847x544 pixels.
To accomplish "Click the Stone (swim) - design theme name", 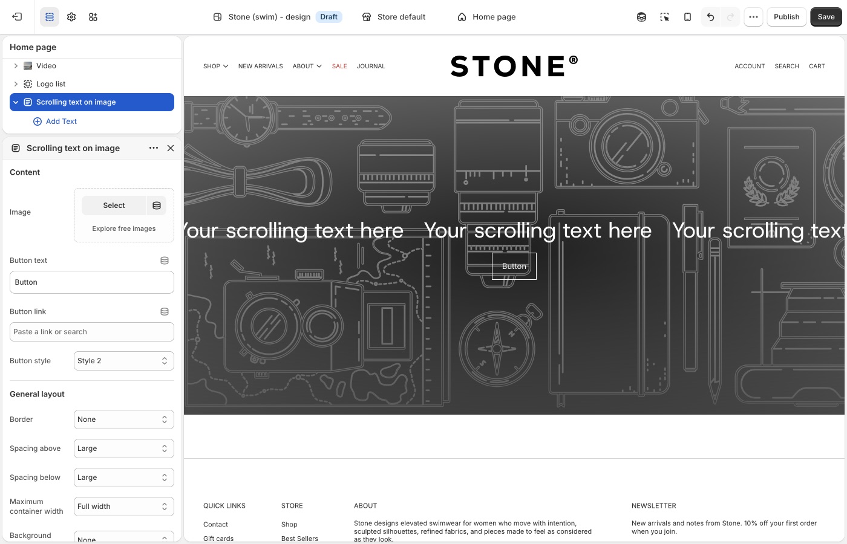I will pos(269,17).
